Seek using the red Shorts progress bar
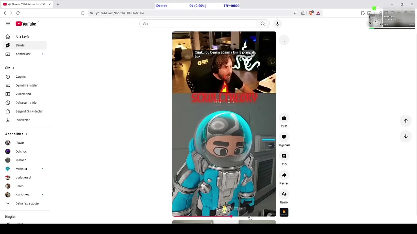Viewport: 417px width, 234px height. (x=224, y=216)
